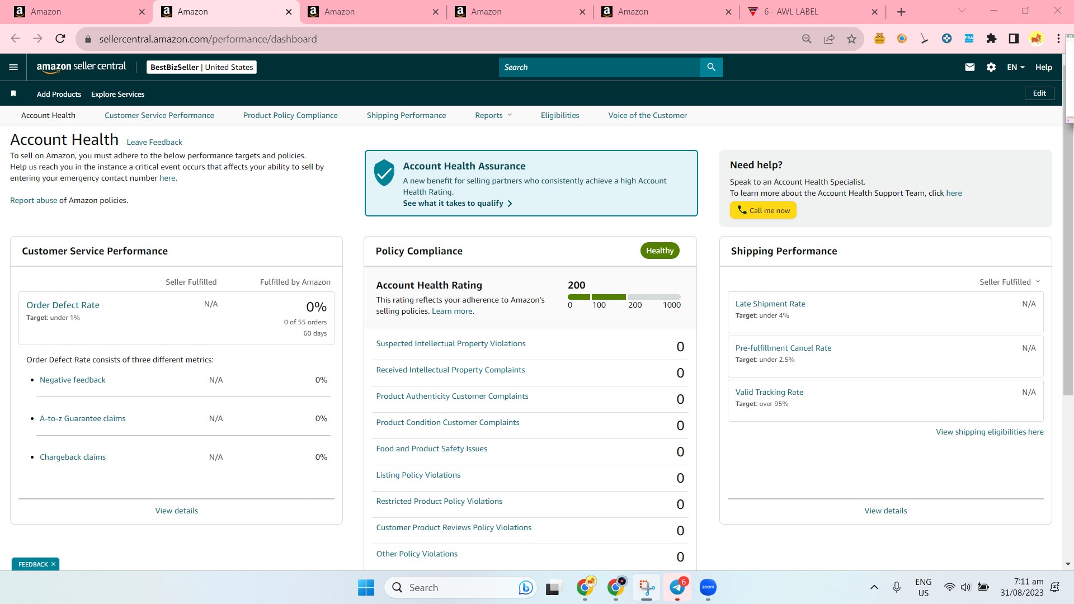The width and height of the screenshot is (1074, 604).
Task: Expand See what it takes to qualify
Action: tap(458, 203)
